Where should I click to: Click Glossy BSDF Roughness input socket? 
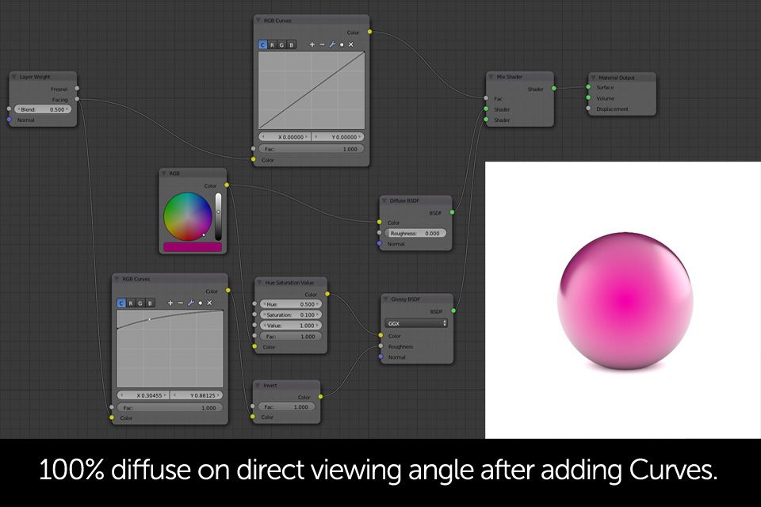pyautogui.click(x=380, y=346)
